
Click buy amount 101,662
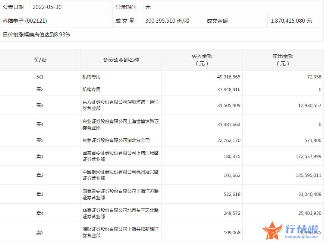tap(232, 175)
